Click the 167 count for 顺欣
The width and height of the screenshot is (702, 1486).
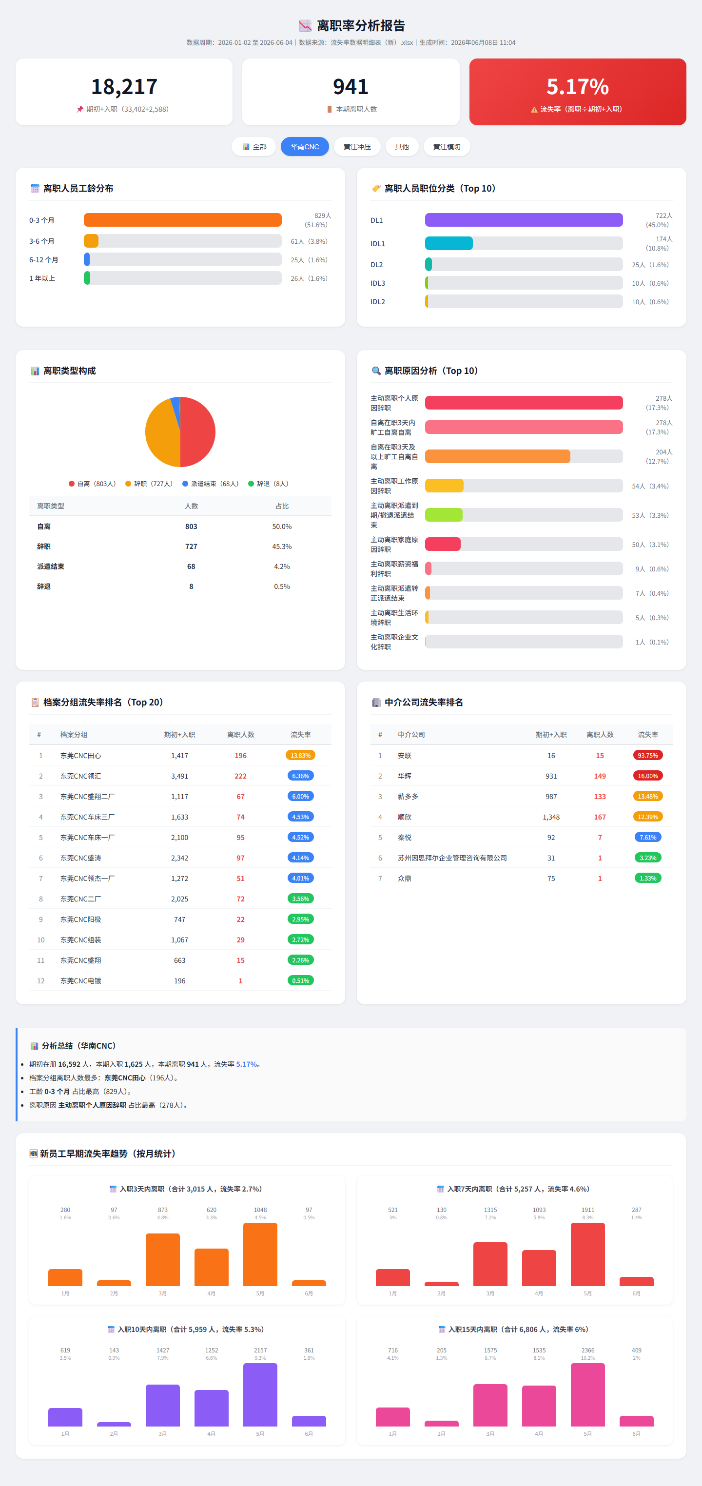[x=600, y=817]
